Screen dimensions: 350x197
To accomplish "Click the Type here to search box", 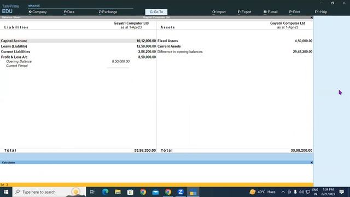I will [x=49, y=192].
